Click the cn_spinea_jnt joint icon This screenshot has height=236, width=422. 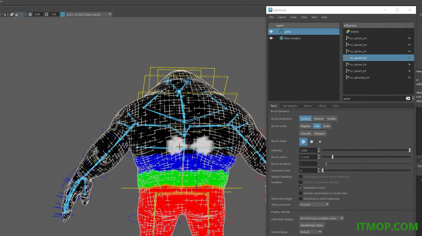[x=348, y=38]
